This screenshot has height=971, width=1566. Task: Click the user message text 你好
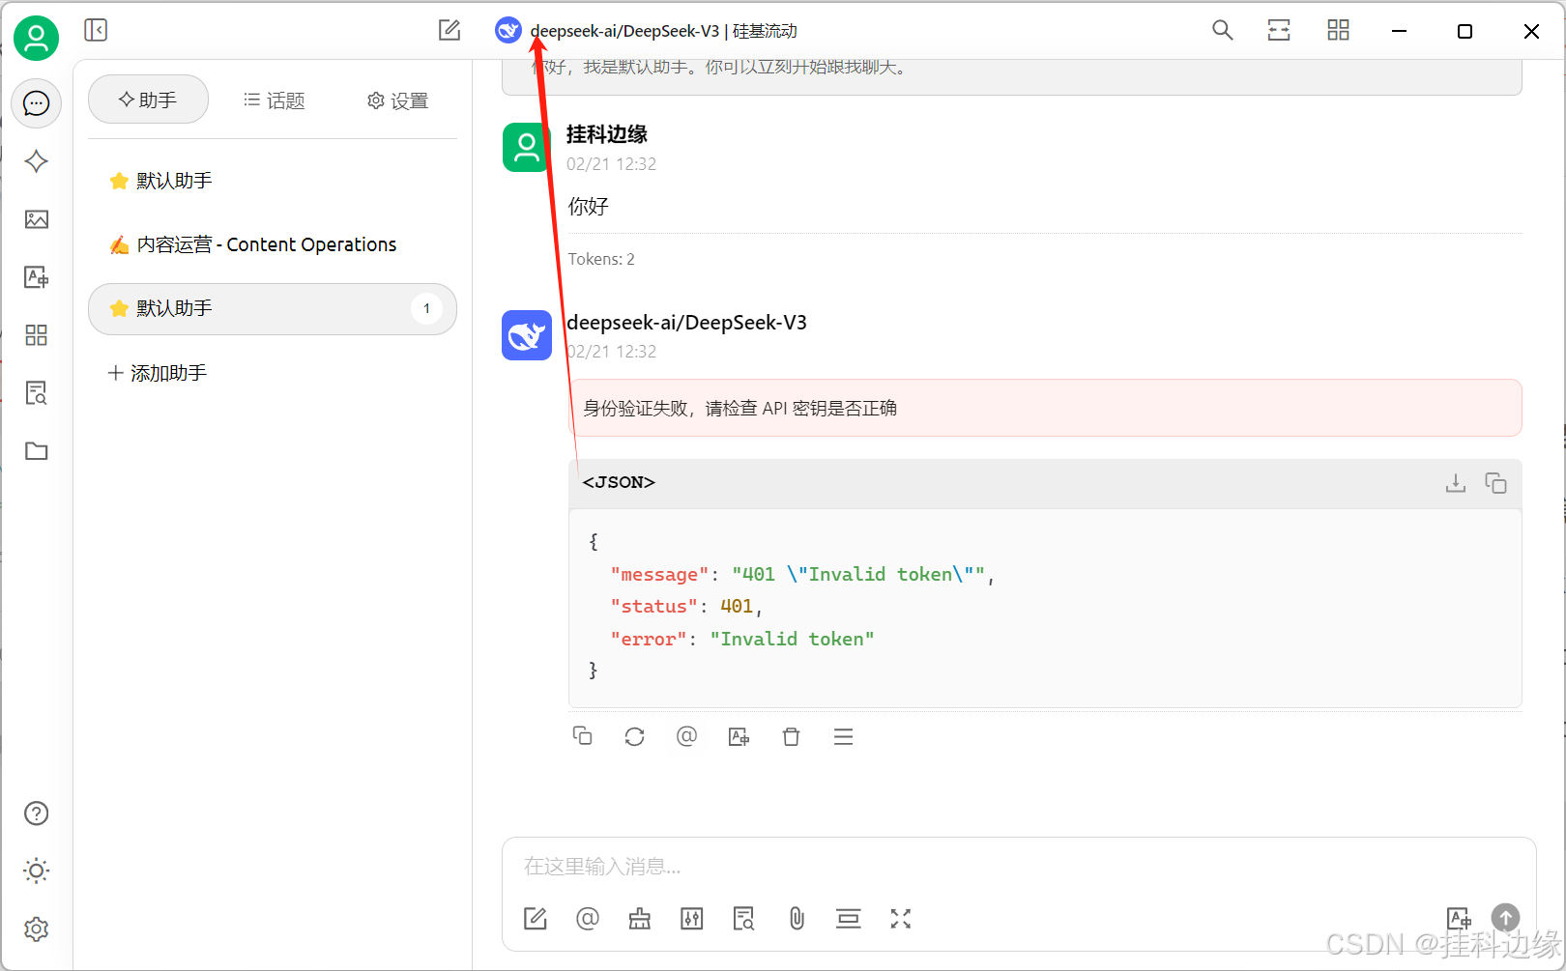click(588, 206)
